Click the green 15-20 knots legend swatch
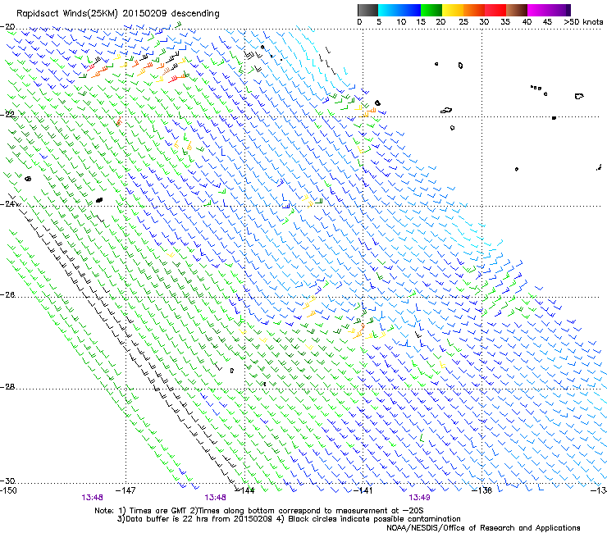Image resolution: width=607 pixels, height=533 pixels. pyautogui.click(x=431, y=10)
